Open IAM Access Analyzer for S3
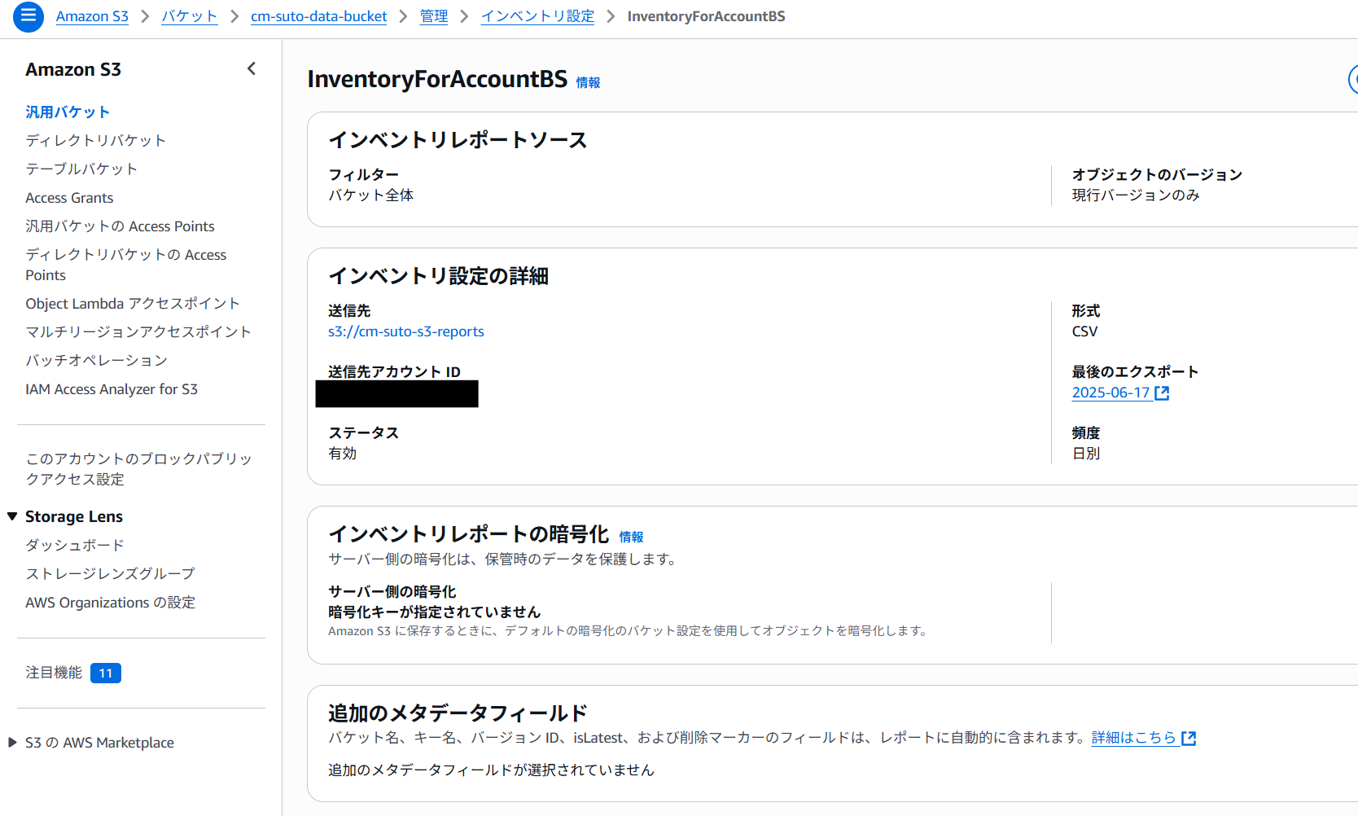 tap(112, 389)
